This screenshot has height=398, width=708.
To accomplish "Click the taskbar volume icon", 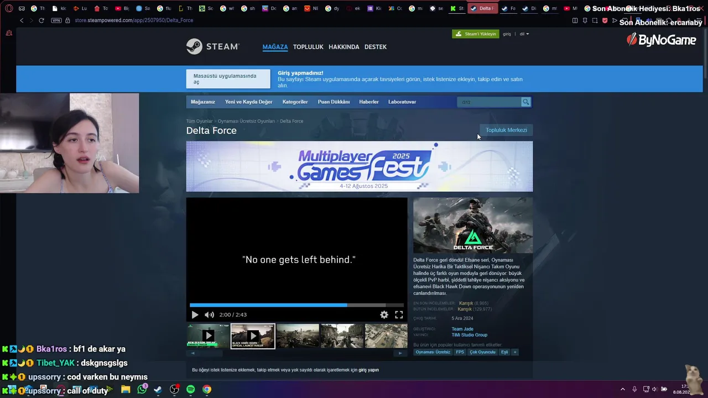I will [654, 389].
